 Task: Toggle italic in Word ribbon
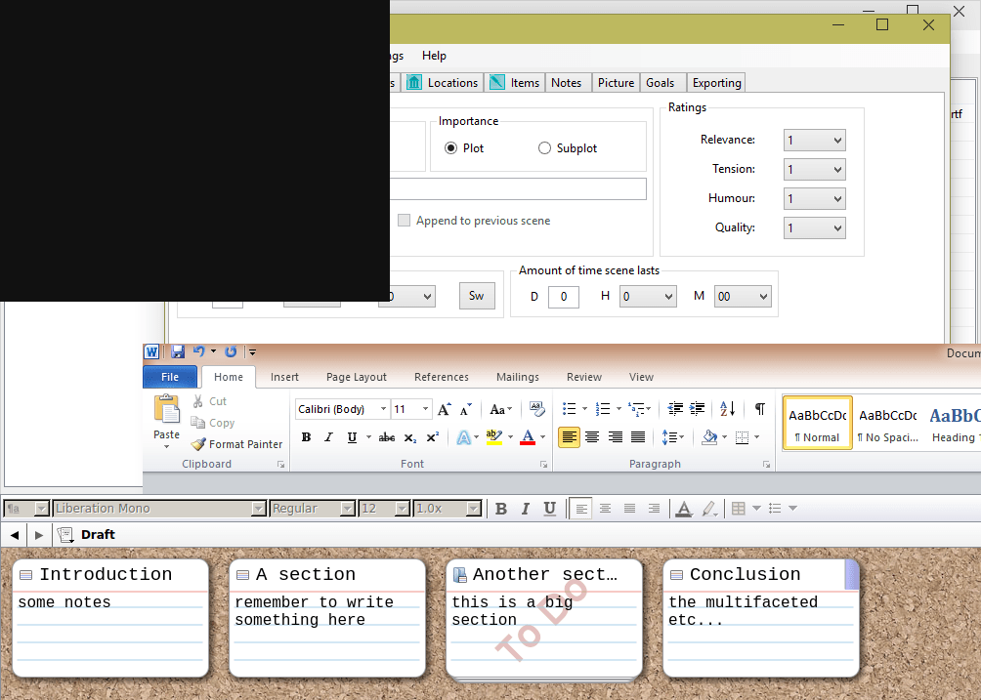click(328, 437)
